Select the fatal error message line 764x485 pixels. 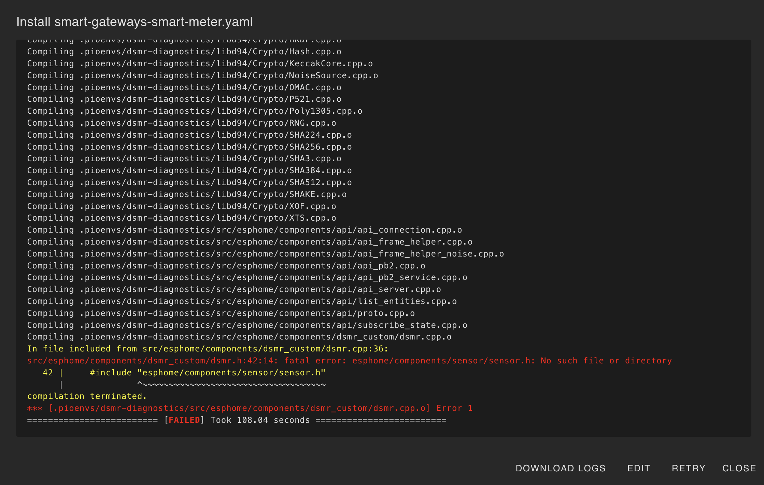tap(349, 360)
